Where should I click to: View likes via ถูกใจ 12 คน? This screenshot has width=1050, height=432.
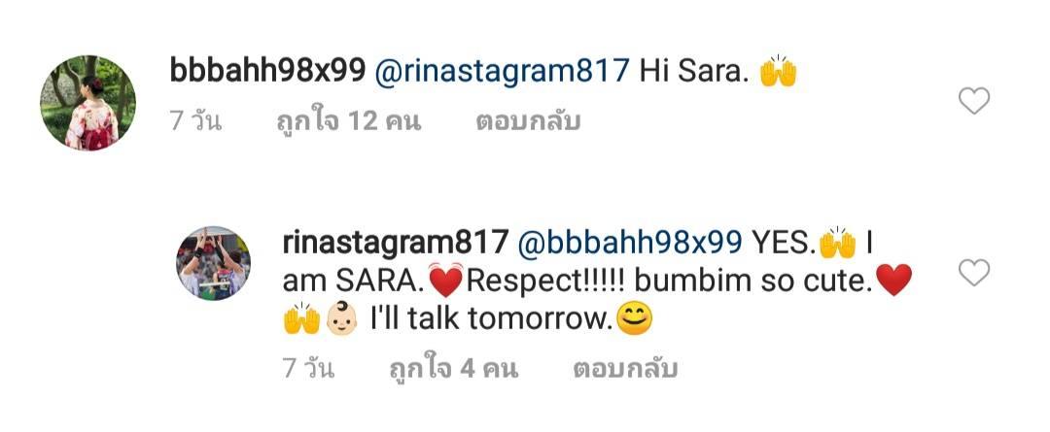click(348, 121)
